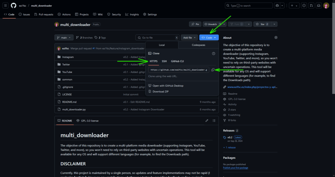This screenshot has height=177, width=335.
Task: Click the + 1 release link
Action: 229,147
